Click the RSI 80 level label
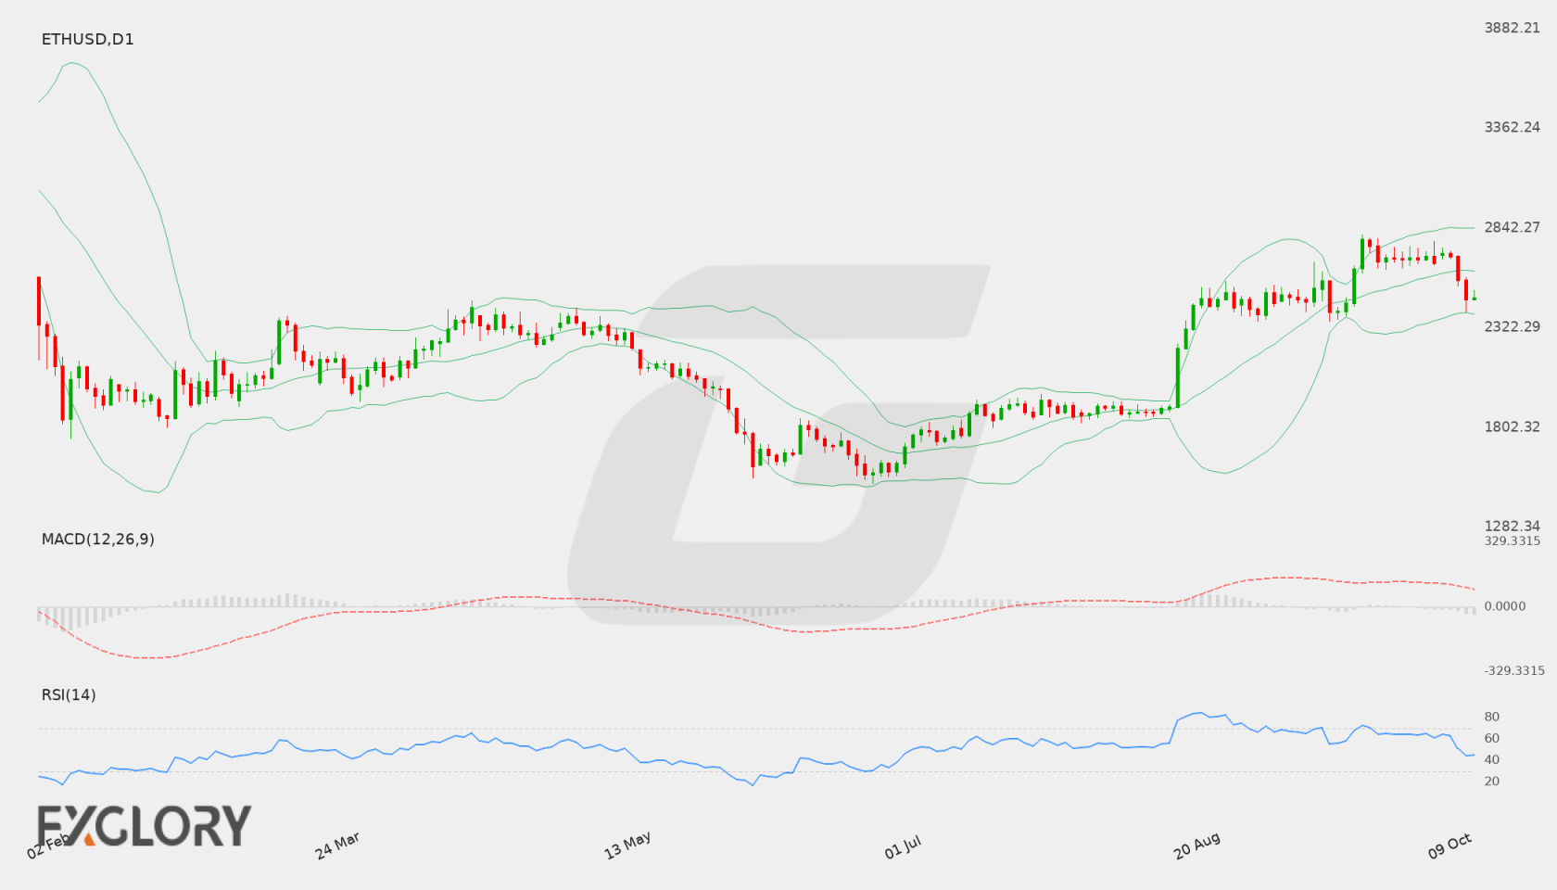This screenshot has height=890, width=1557. click(1491, 717)
